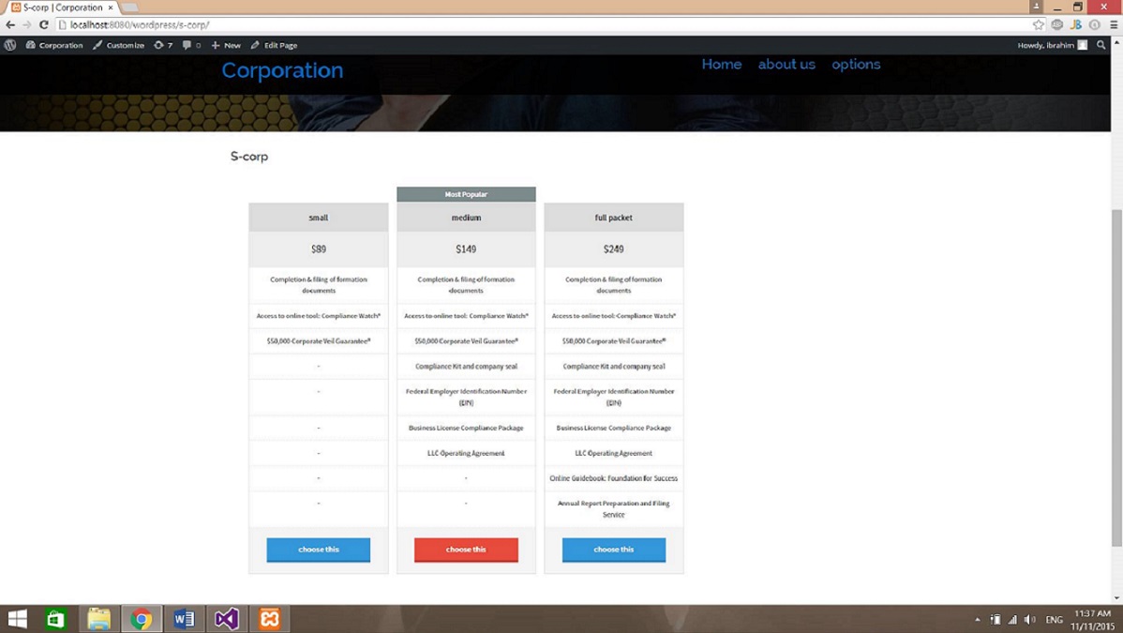Reload the page with the refresh button
The width and height of the screenshot is (1123, 633).
pos(43,25)
